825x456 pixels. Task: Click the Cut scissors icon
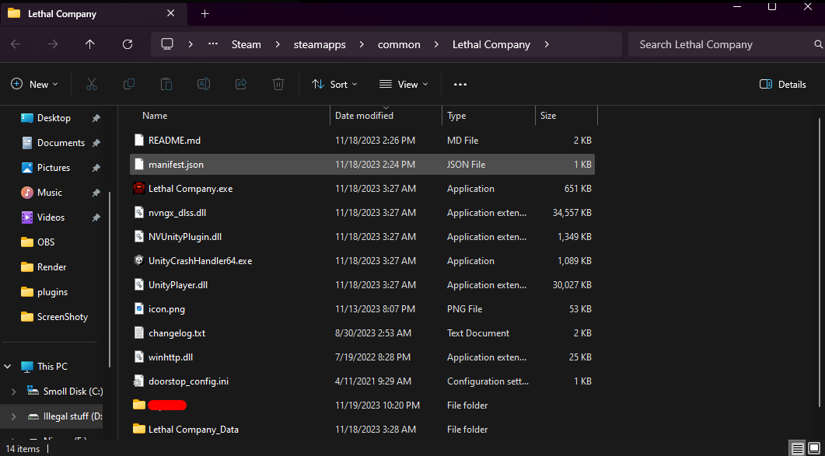(x=92, y=84)
